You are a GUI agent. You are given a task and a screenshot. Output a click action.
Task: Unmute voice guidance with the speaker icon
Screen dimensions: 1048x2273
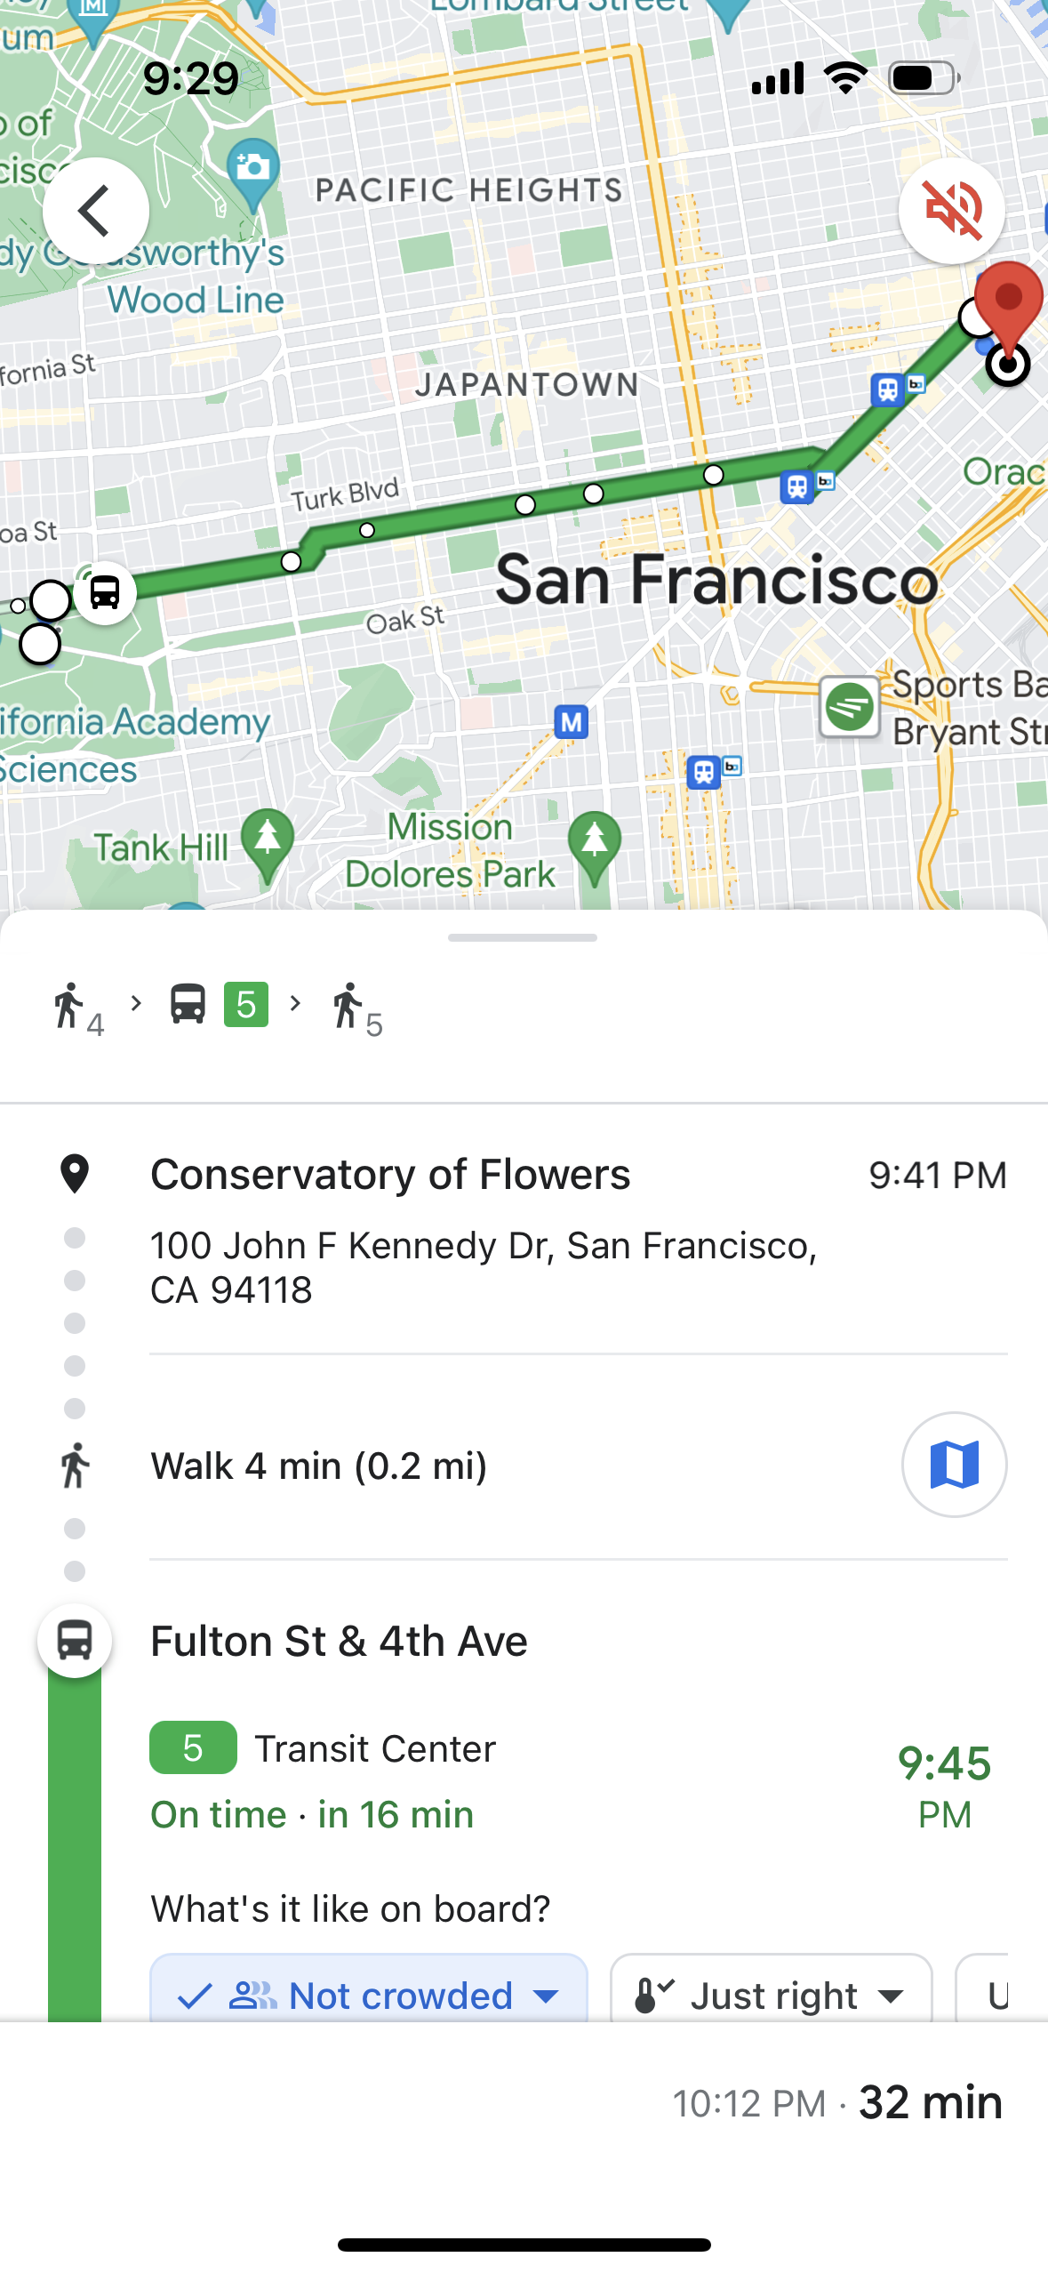[x=952, y=211]
